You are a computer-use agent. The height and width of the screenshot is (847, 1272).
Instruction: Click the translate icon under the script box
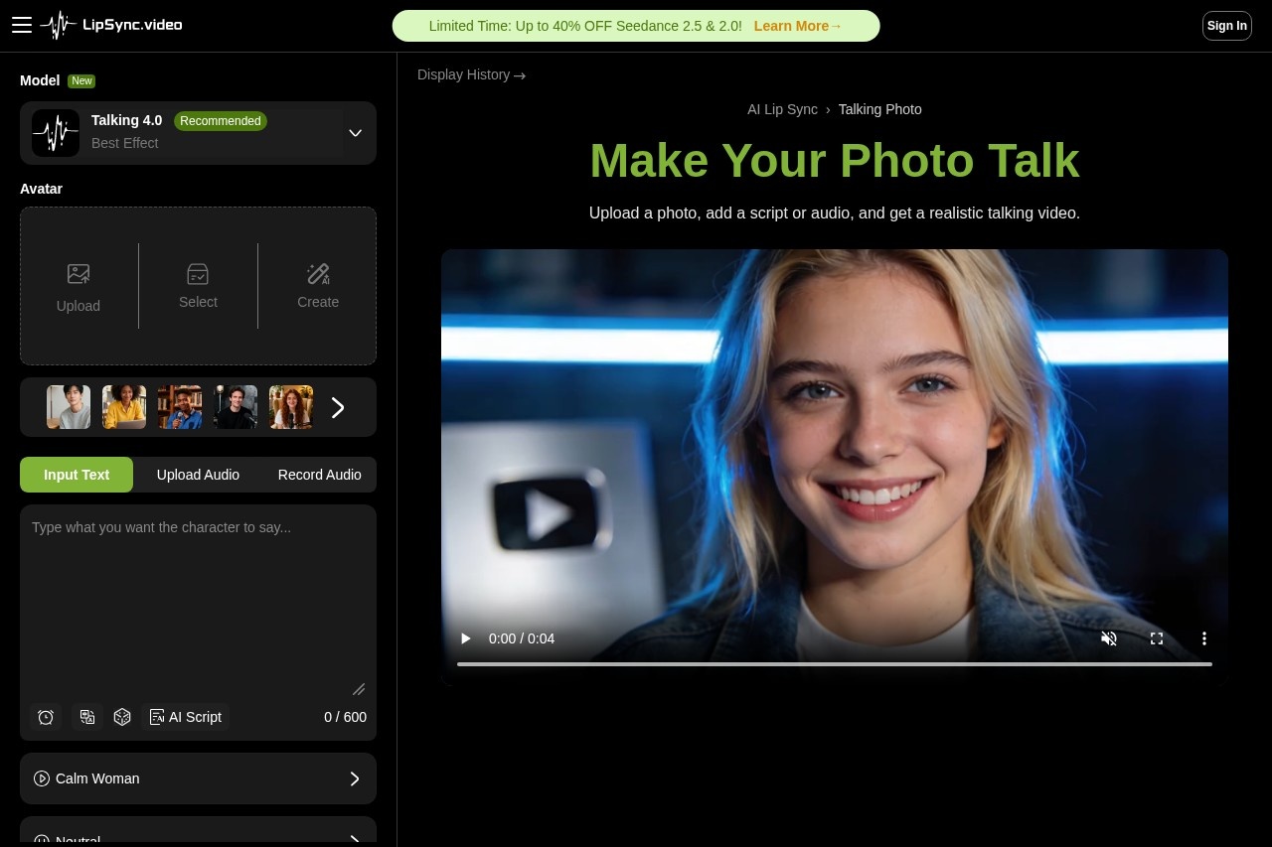click(87, 717)
